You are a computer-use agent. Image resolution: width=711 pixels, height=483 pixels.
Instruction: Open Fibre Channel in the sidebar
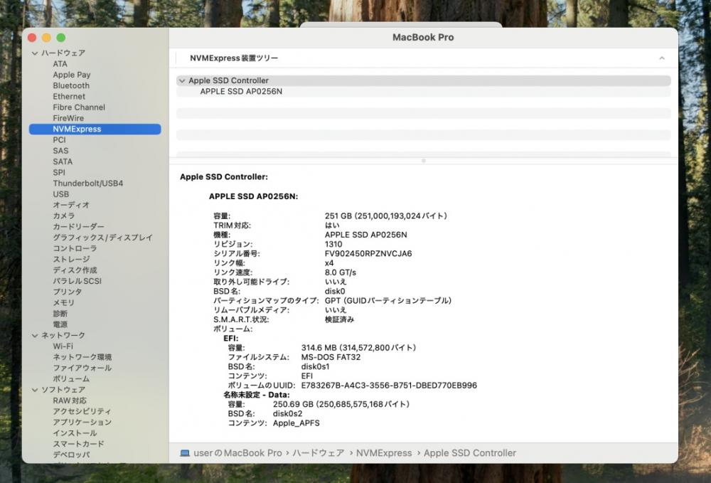[79, 107]
